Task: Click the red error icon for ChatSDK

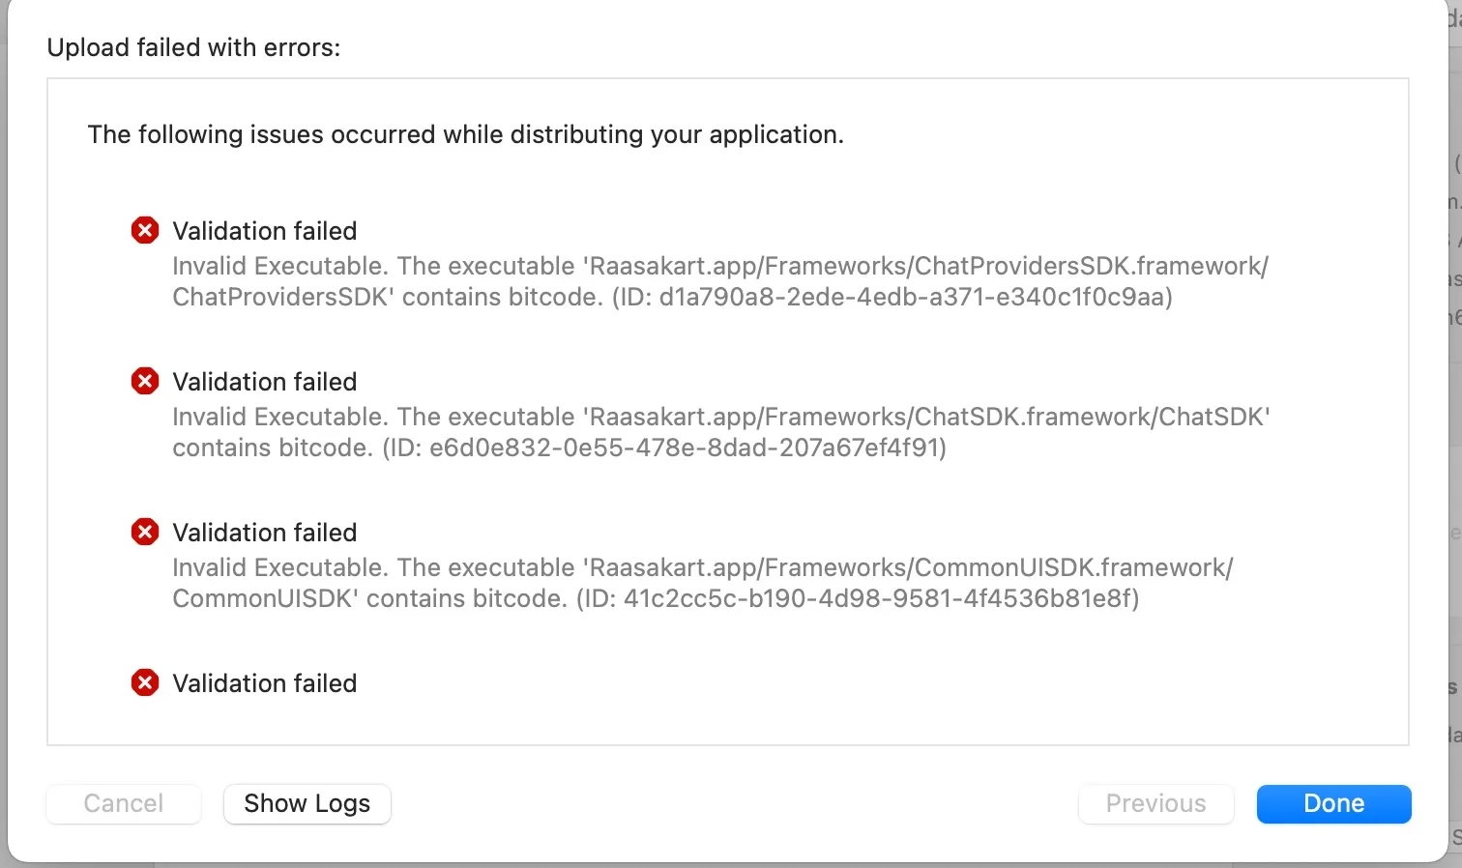Action: [145, 381]
